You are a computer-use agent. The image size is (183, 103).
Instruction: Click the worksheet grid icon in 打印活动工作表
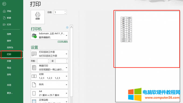coord(34,54)
